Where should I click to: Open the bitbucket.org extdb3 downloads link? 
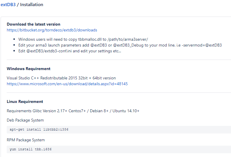click(52, 30)
